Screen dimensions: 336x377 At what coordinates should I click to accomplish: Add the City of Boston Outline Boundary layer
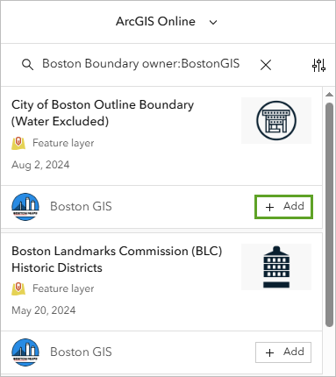[283, 207]
